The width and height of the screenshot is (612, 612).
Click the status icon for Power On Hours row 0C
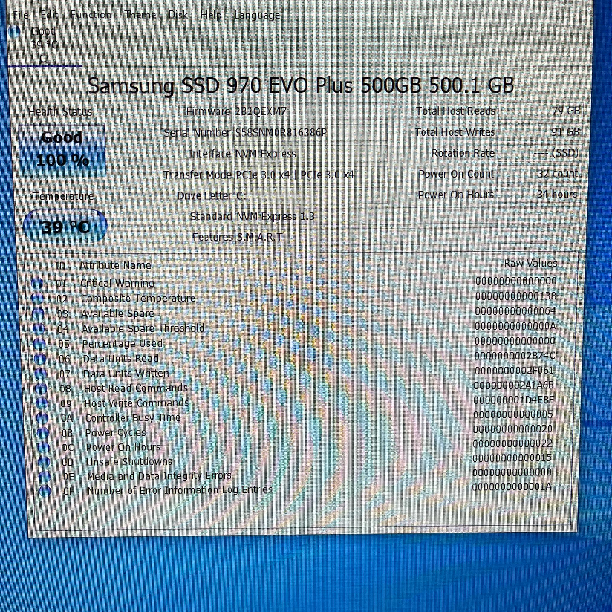(x=43, y=448)
